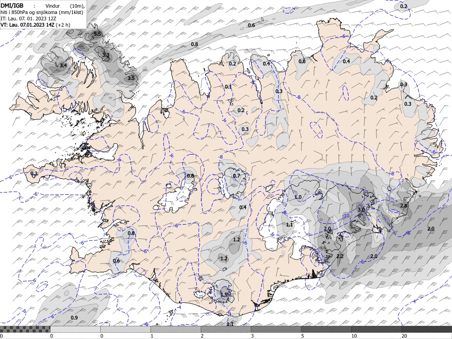Click the IT: Lau. 07. 01. 2023 12Z line

[x=28, y=19]
